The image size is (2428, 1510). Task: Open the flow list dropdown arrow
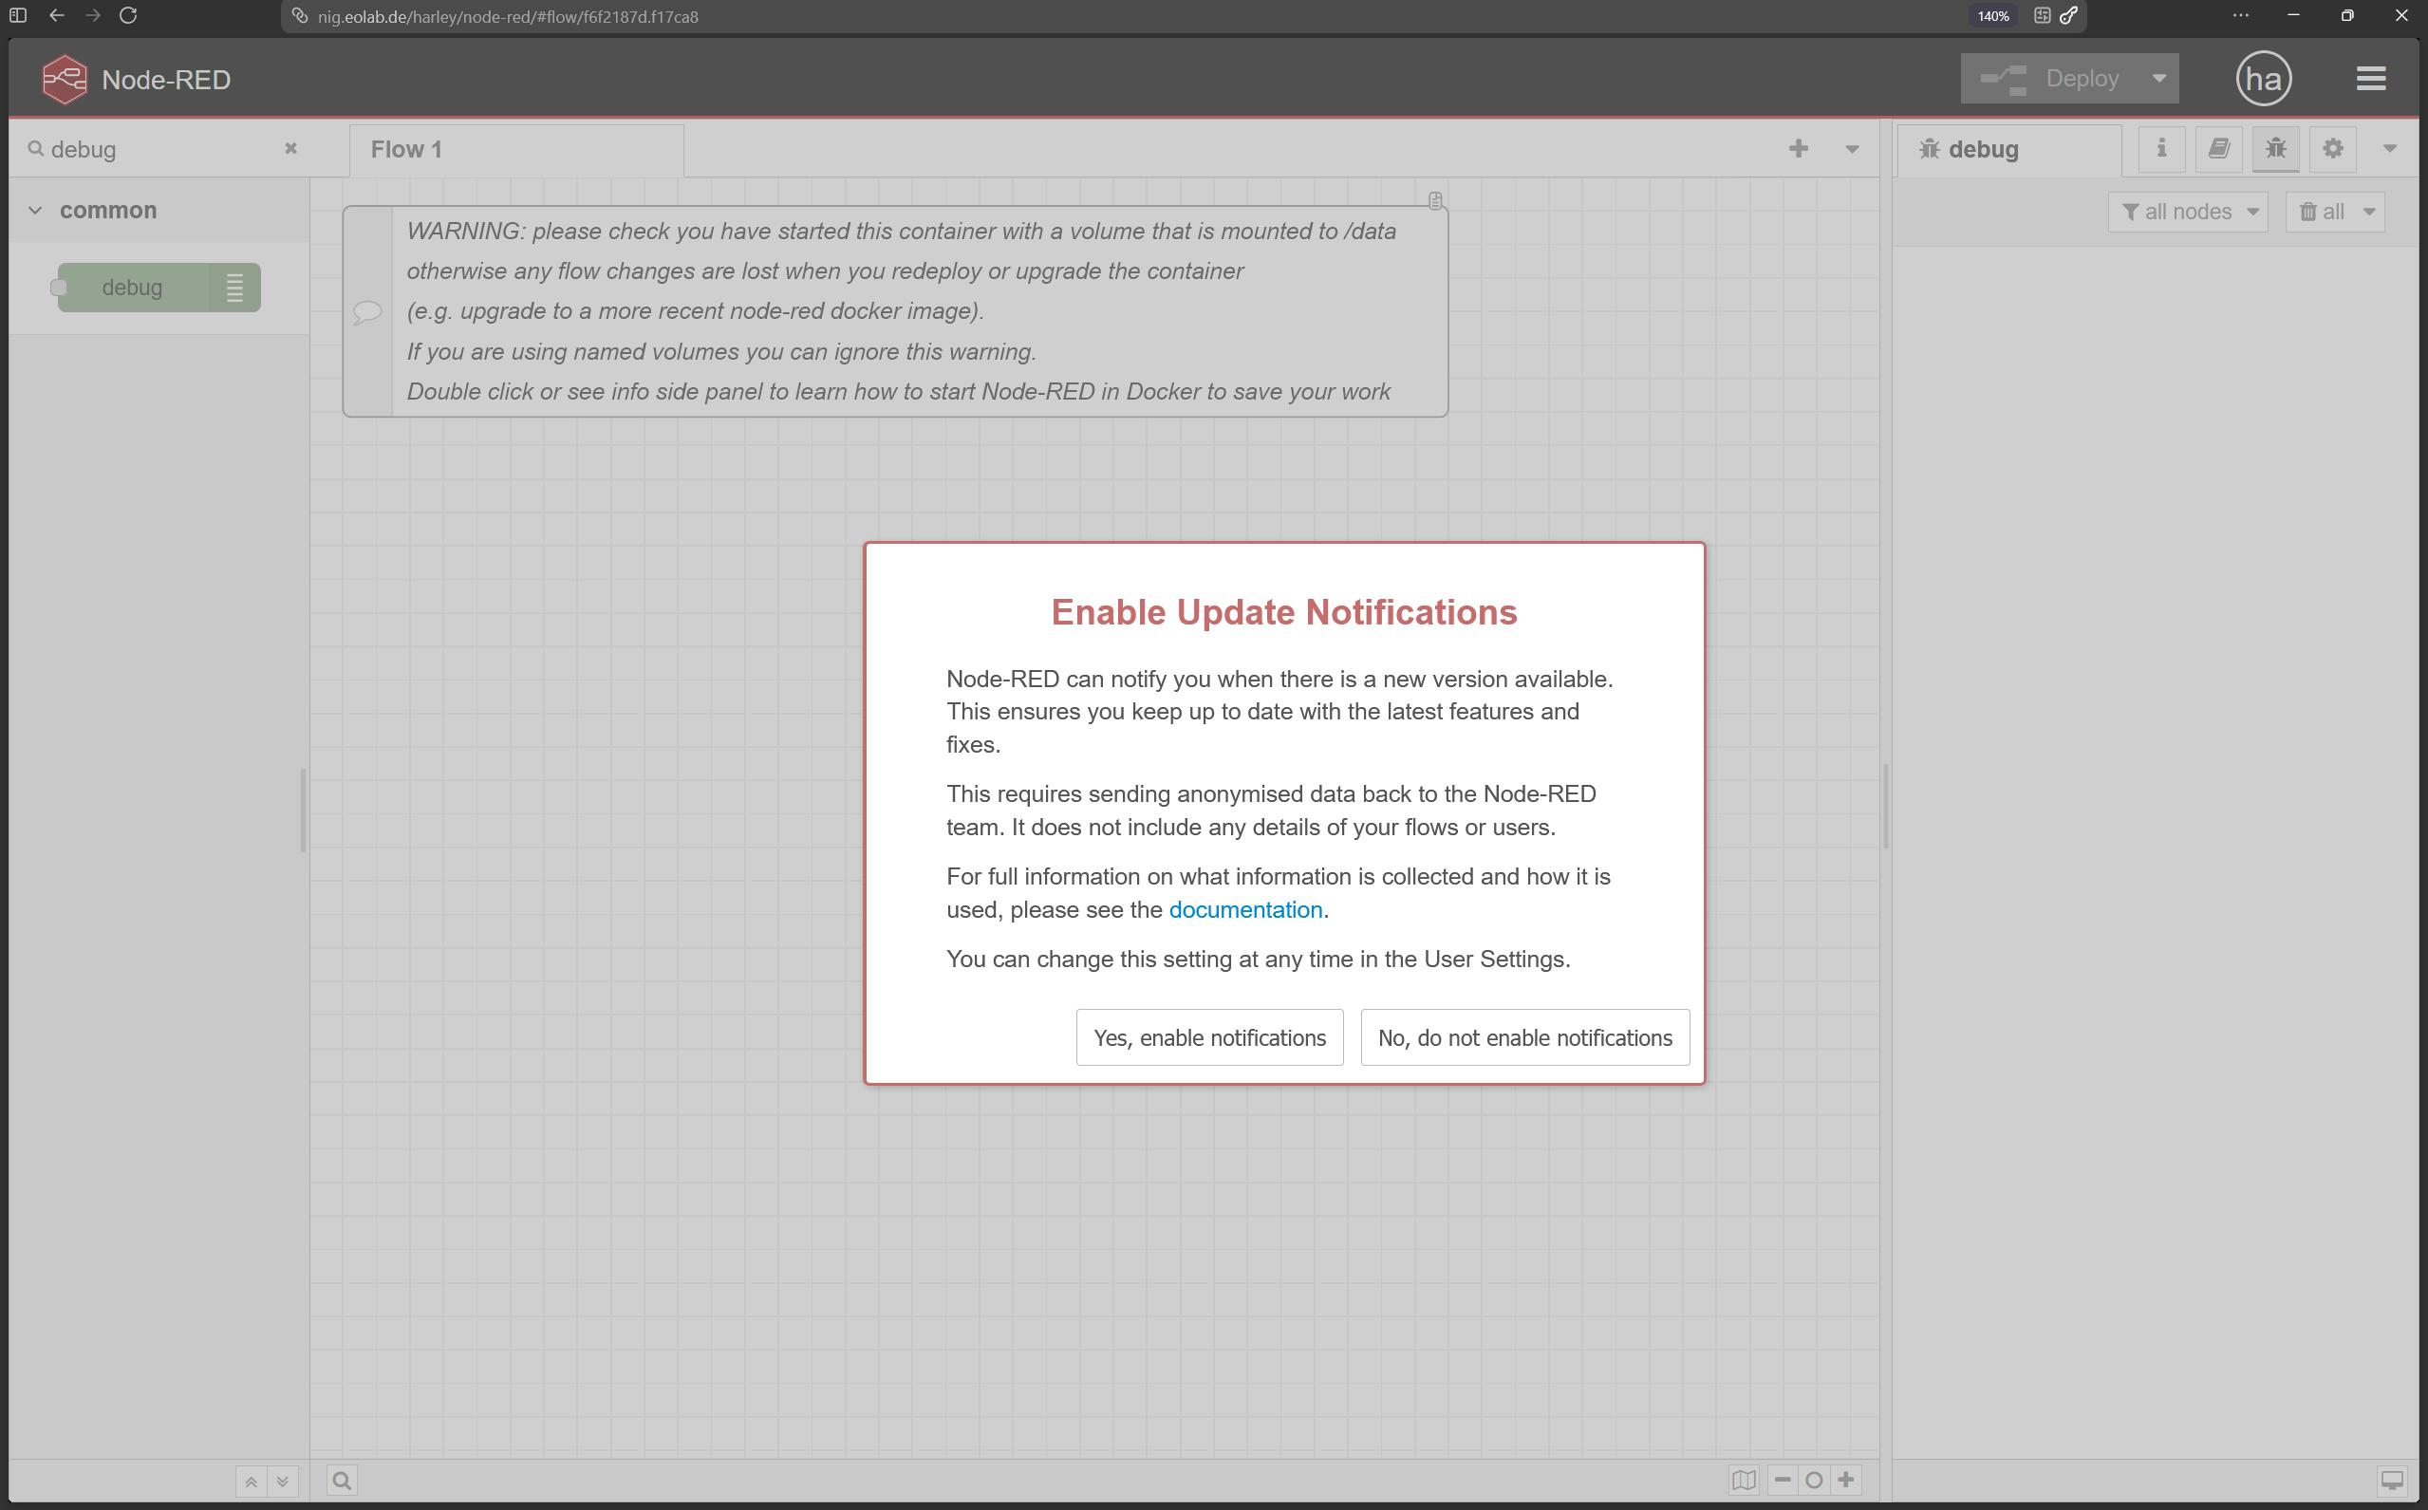tap(1852, 149)
